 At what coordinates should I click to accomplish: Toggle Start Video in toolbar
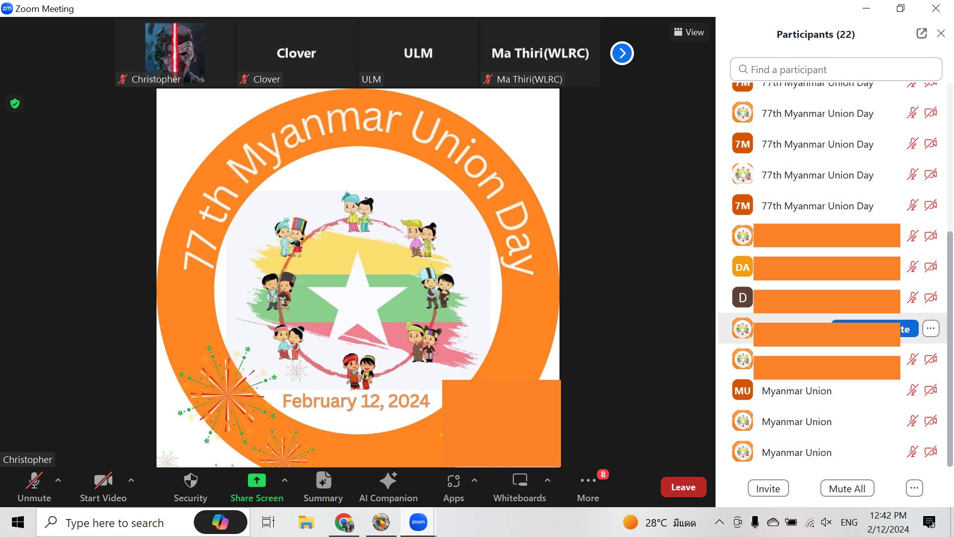click(x=103, y=486)
